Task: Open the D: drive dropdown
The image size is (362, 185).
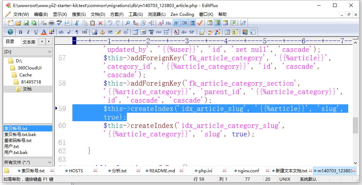Action: tap(28, 52)
